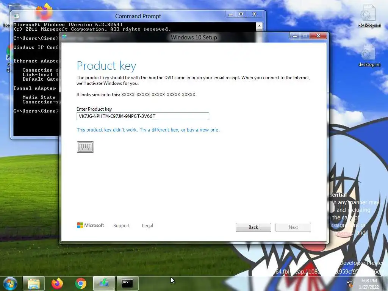Click the Command Prompt window title

tap(138, 16)
